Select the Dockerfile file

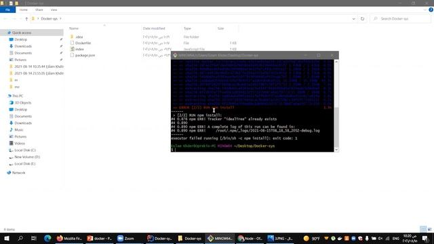coord(83,43)
